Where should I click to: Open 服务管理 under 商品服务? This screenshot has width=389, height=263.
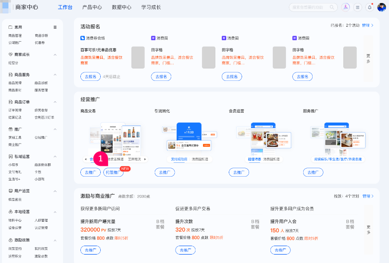point(41,90)
